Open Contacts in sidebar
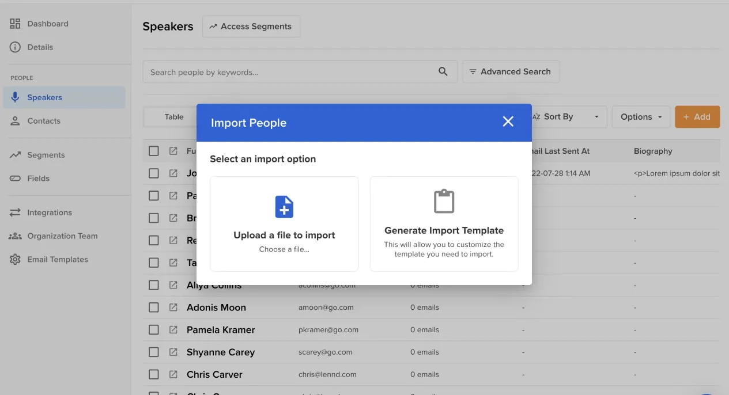Image resolution: width=729 pixels, height=395 pixels. tap(44, 121)
